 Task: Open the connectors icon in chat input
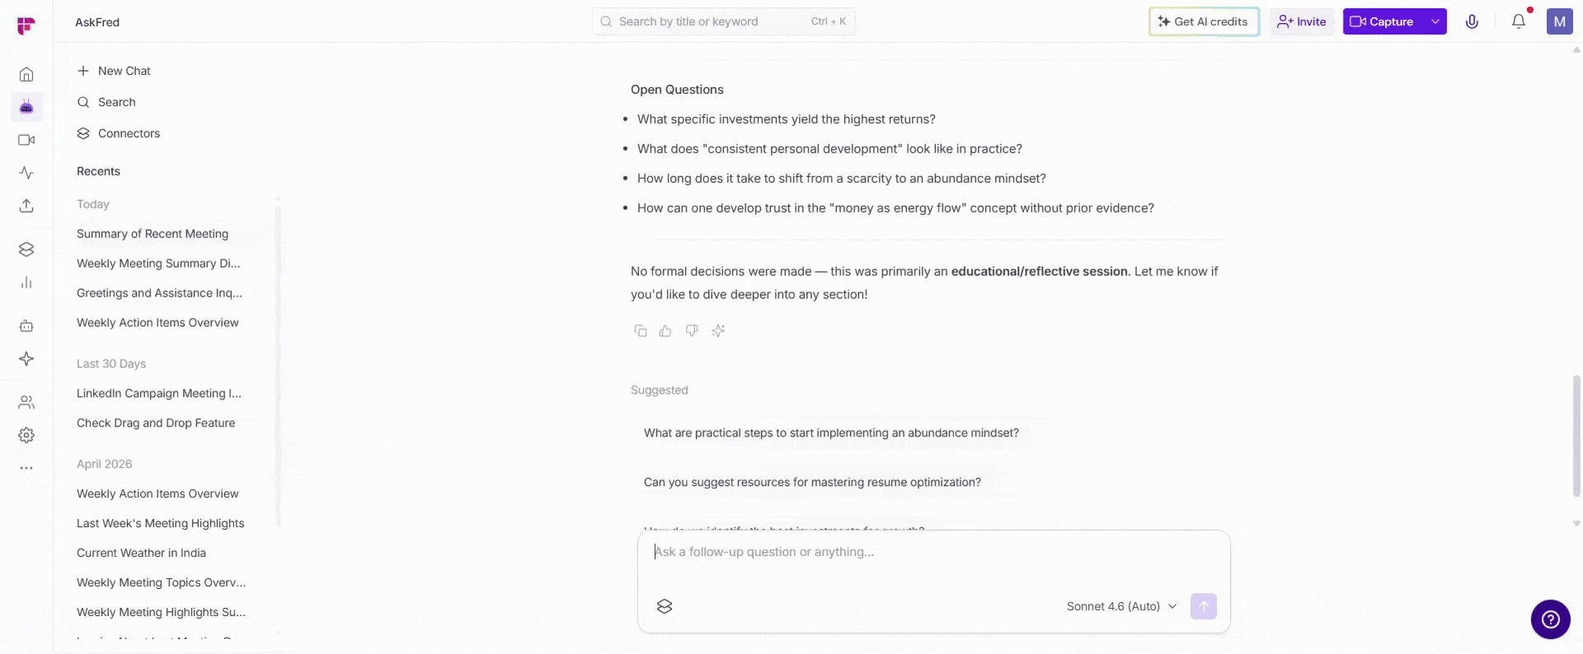pyautogui.click(x=665, y=606)
